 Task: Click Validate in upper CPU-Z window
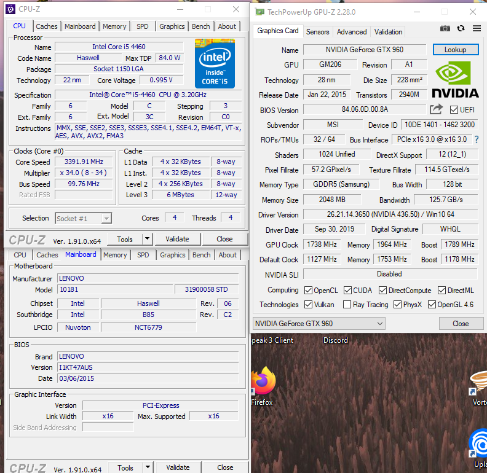pyautogui.click(x=177, y=239)
